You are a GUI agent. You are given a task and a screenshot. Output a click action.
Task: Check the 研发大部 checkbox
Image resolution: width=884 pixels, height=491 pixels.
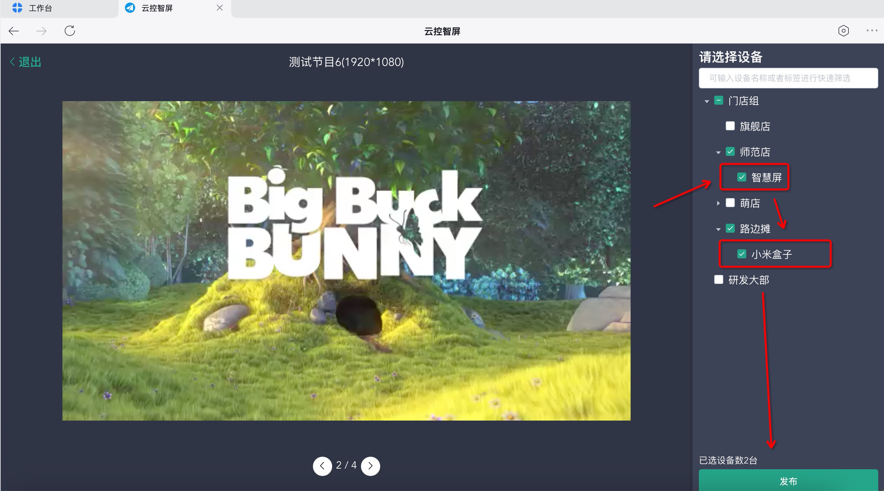coord(719,279)
